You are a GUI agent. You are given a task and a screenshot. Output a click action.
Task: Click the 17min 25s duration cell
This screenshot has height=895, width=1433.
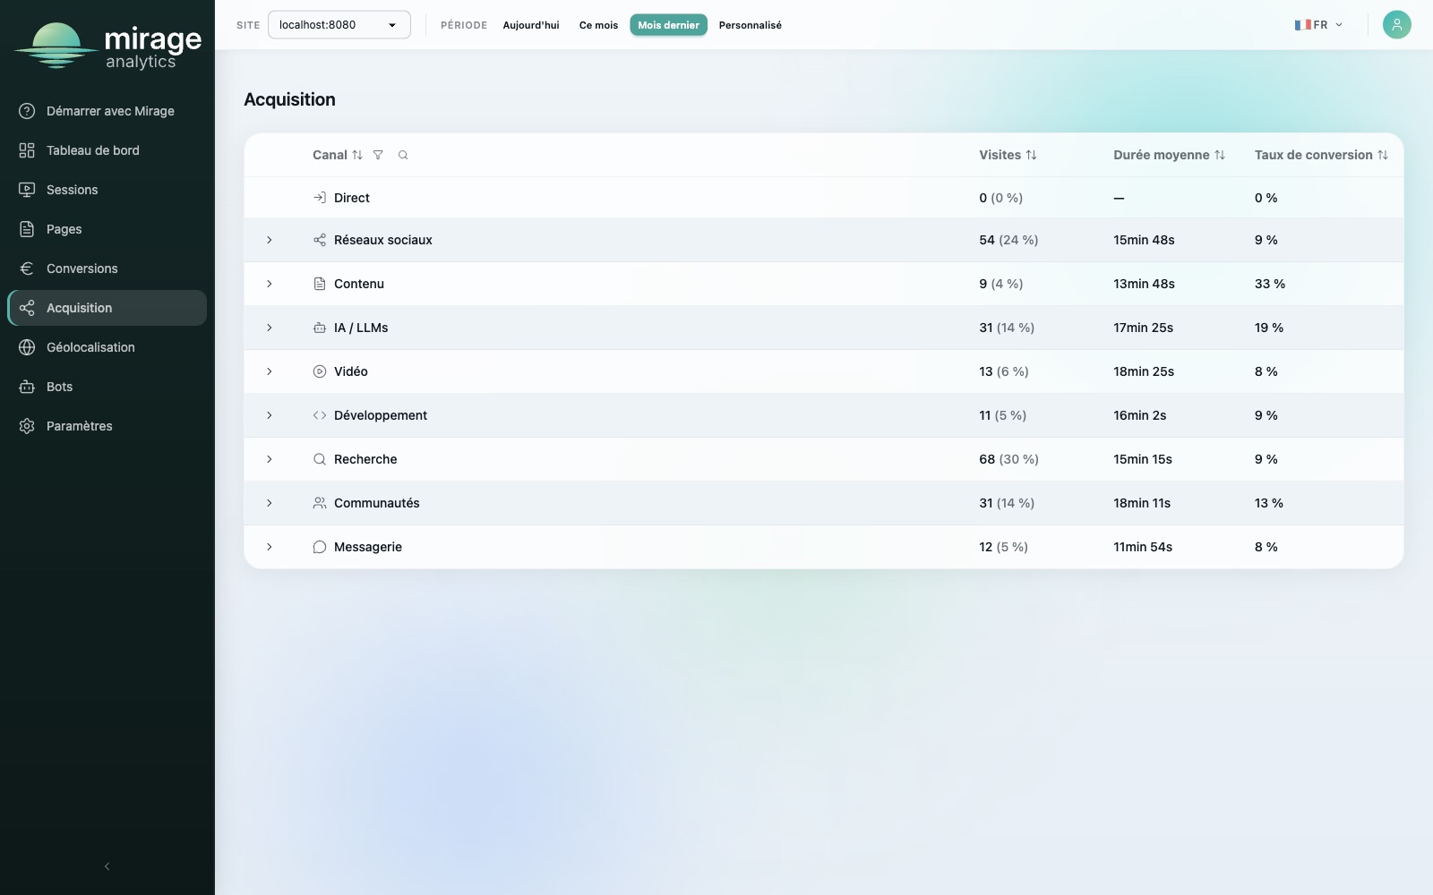tap(1144, 328)
